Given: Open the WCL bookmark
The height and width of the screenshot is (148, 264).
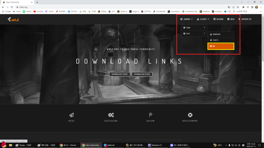Looking at the screenshot, I should click(x=112, y=12).
